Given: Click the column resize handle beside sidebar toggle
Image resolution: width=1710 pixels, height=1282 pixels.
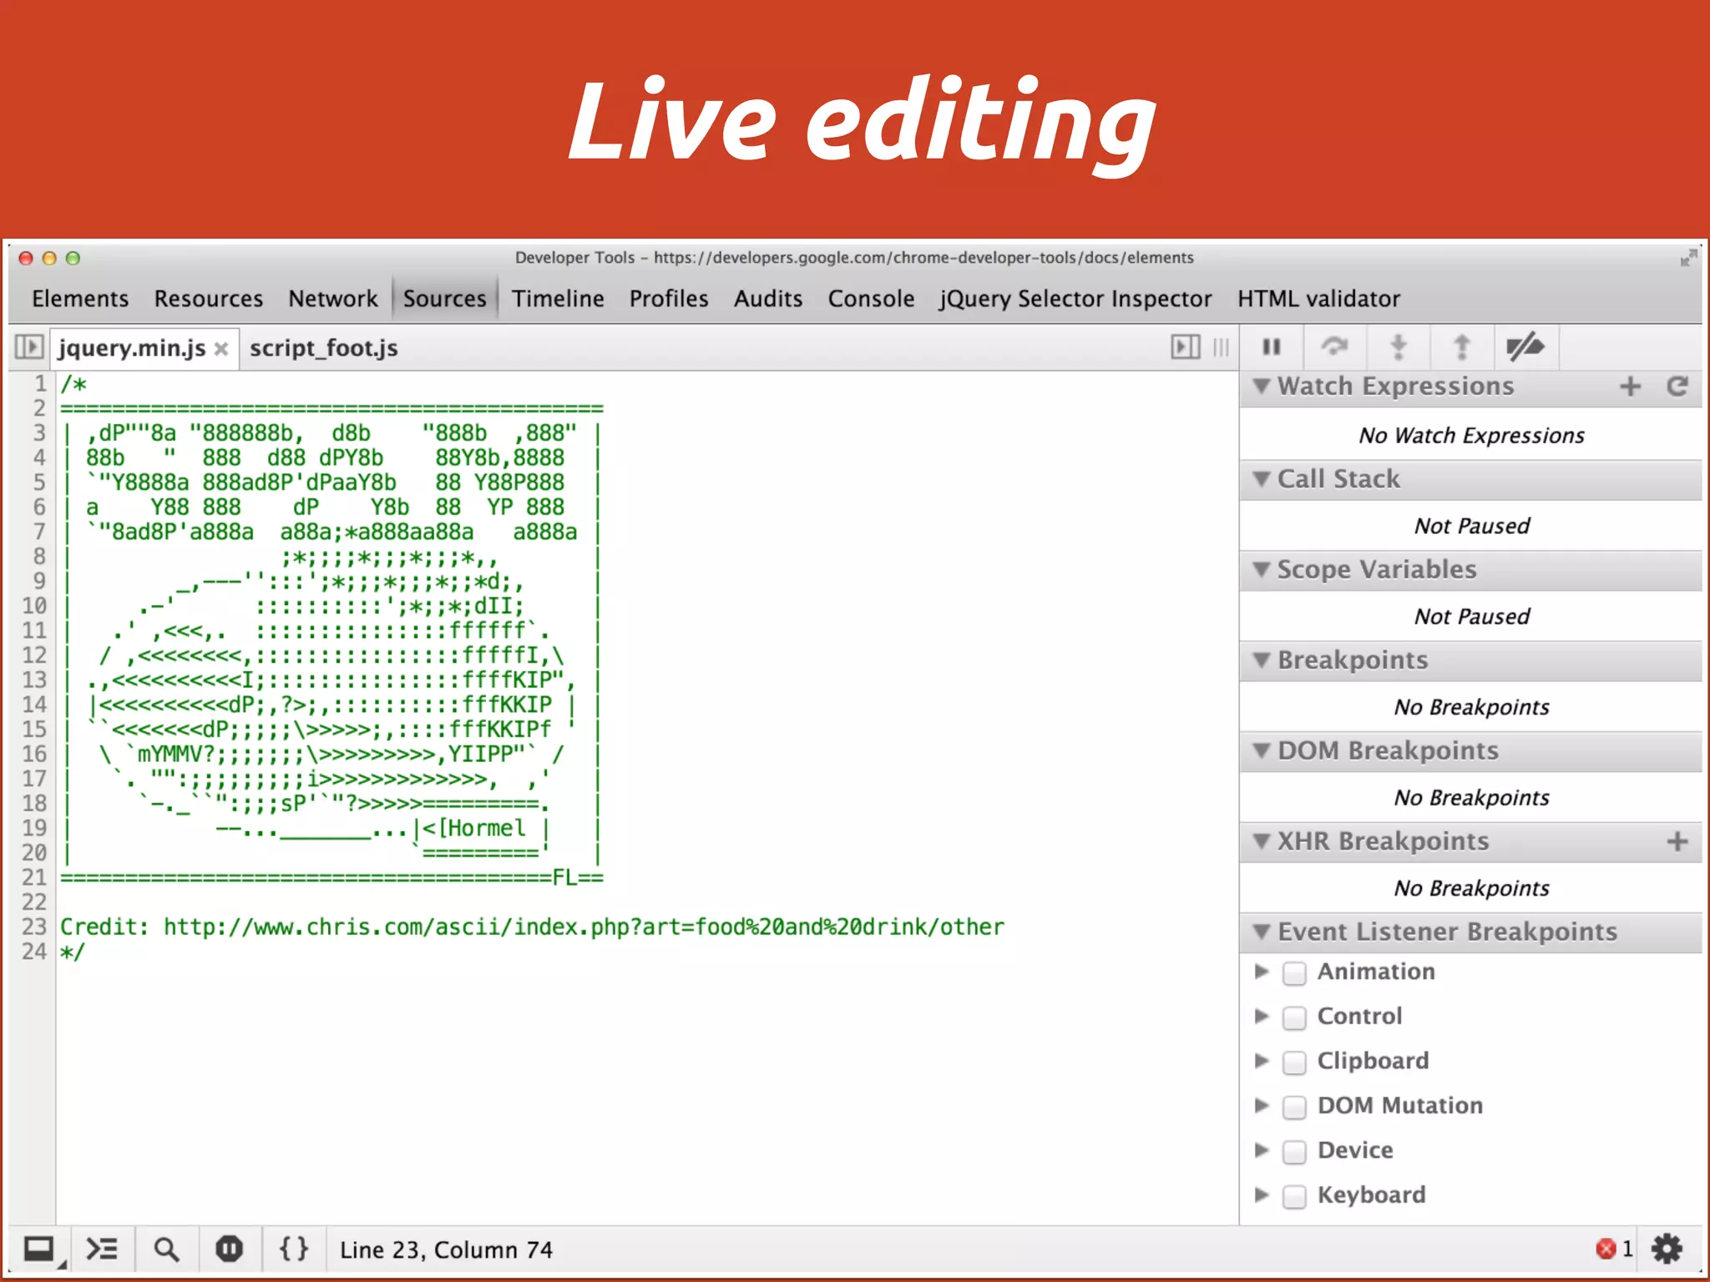Looking at the screenshot, I should tap(1221, 346).
